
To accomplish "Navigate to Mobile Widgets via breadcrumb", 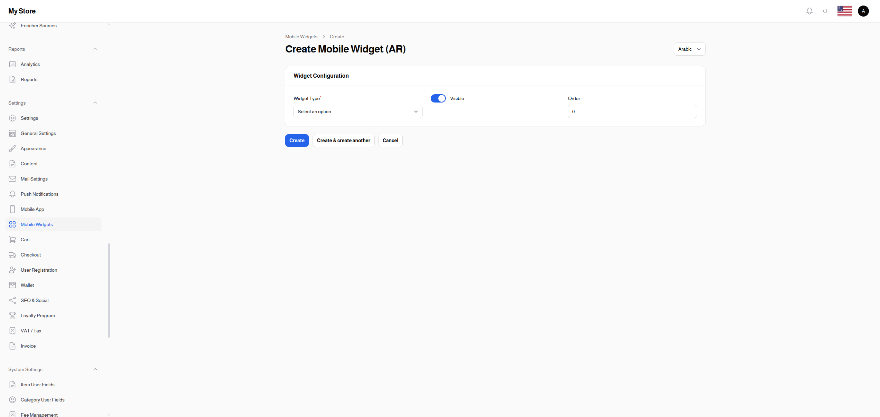I will coord(301,37).
